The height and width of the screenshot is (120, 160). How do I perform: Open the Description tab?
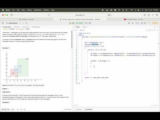7,27
